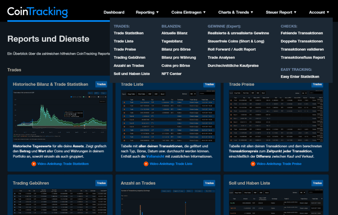Open NFT Center from the Reporting menu
The image size is (338, 215).
pos(172,74)
